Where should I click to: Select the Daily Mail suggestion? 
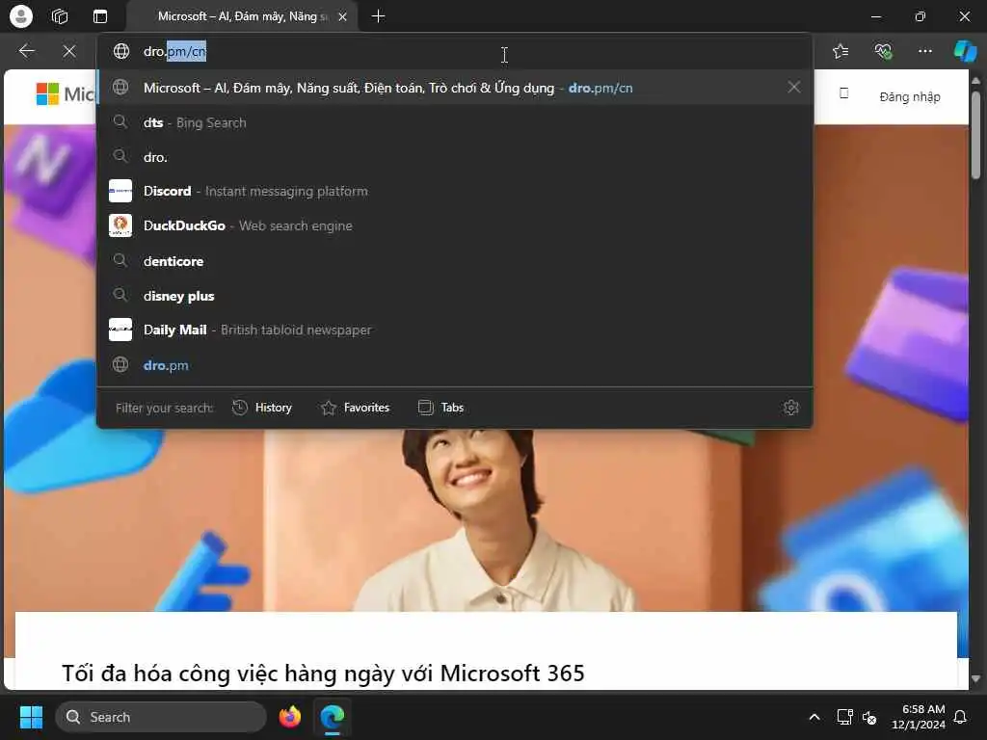point(455,330)
